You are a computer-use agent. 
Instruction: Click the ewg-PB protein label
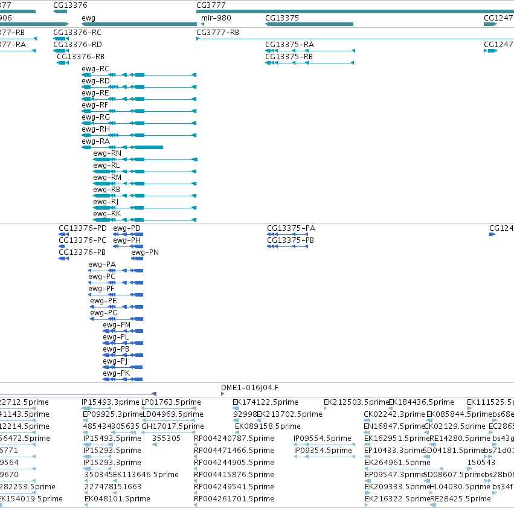(116, 350)
